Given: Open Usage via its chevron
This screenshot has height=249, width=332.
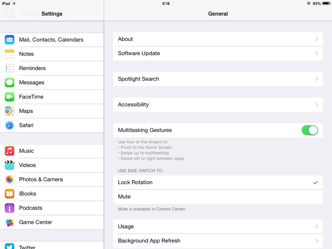Looking at the screenshot, I should click(x=316, y=226).
